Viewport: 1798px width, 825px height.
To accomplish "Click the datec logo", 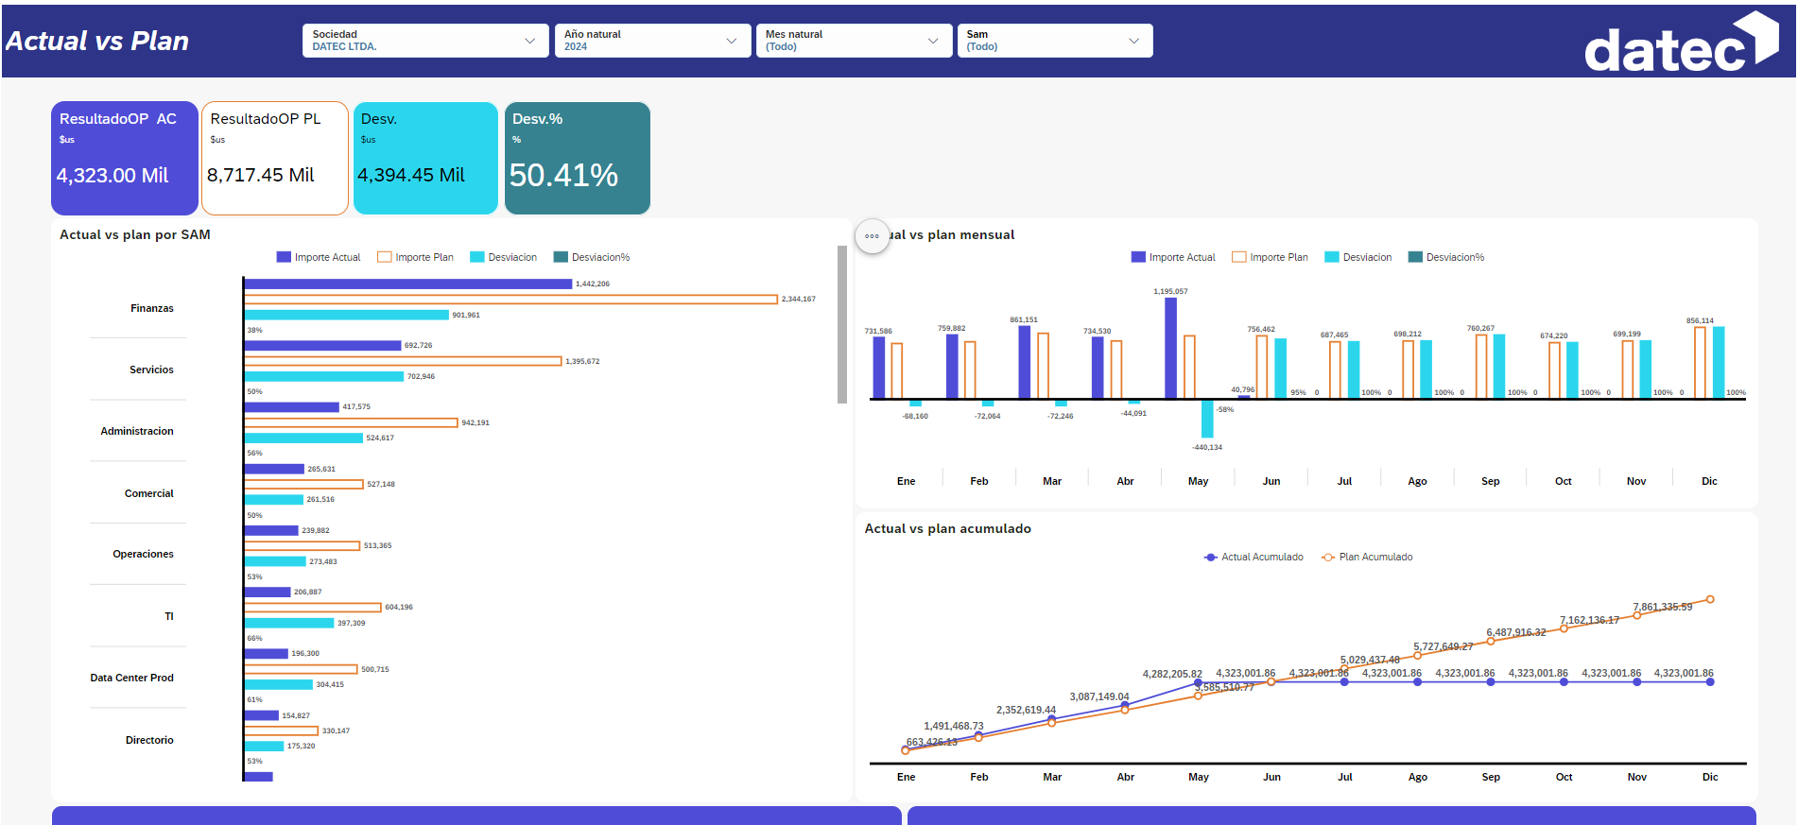I will (x=1682, y=43).
